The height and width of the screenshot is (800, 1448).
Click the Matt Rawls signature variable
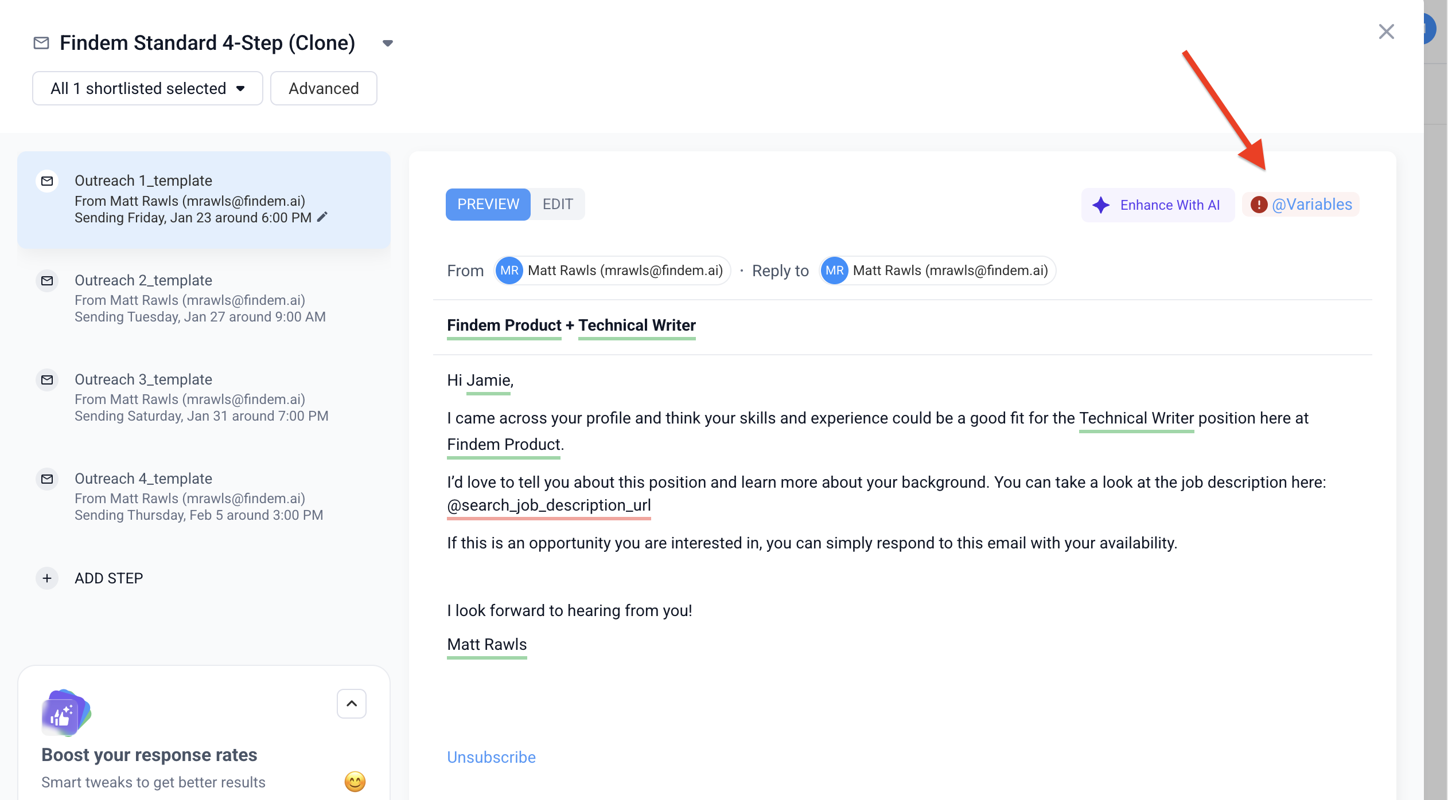[x=486, y=645]
